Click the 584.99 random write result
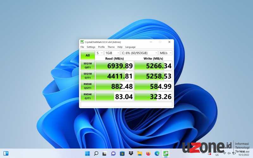 pos(153,86)
